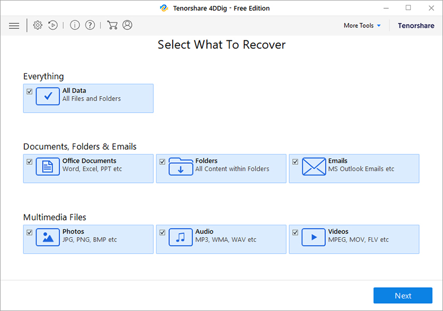The image size is (443, 311).
Task: Select the Photos recovery card
Action: [88, 239]
